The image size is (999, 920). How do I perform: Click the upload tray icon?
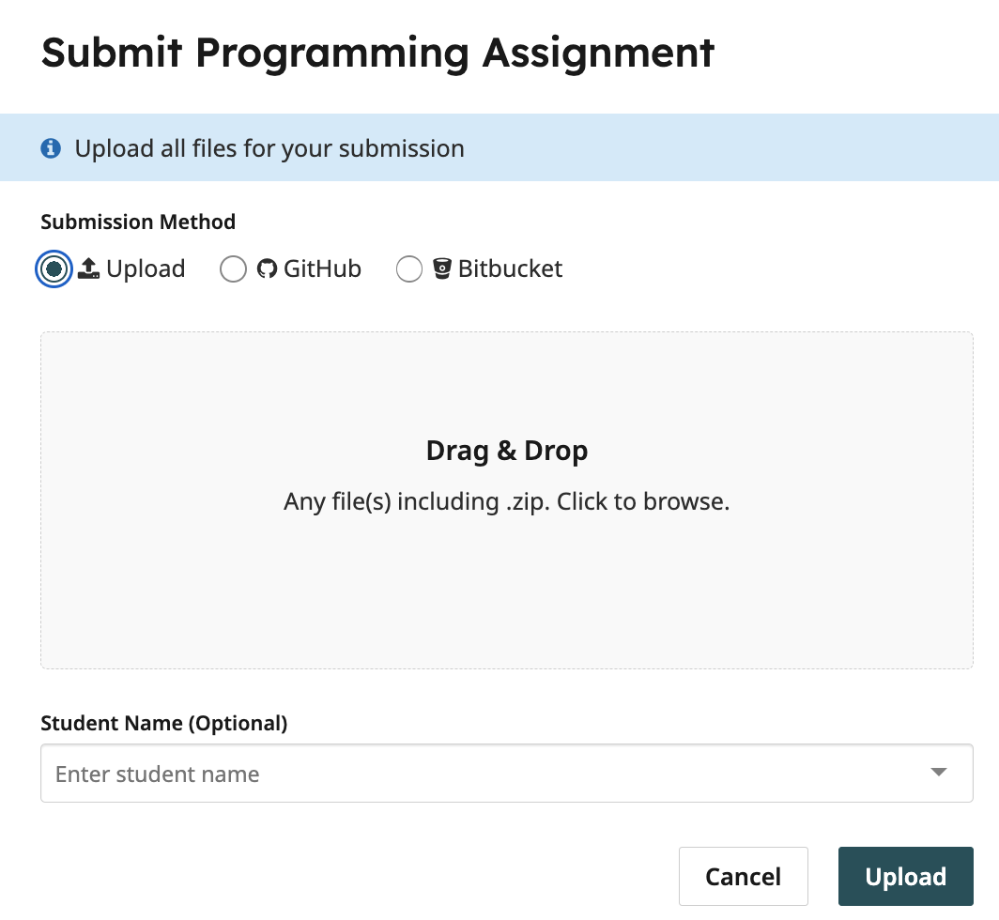point(88,269)
